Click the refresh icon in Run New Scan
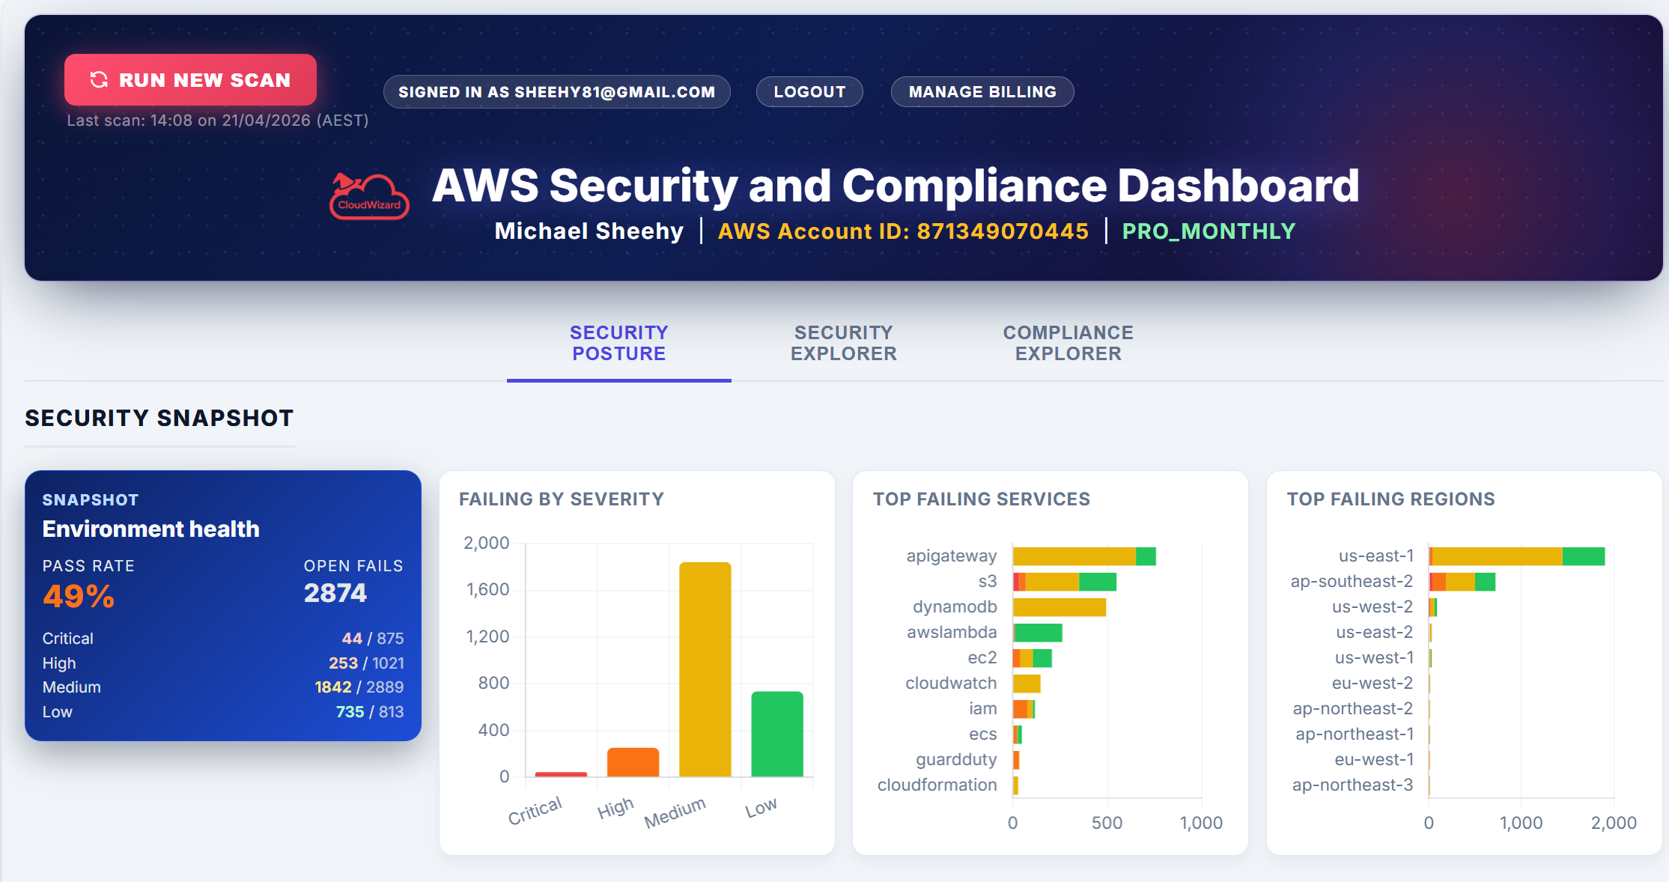1669x882 pixels. [99, 79]
